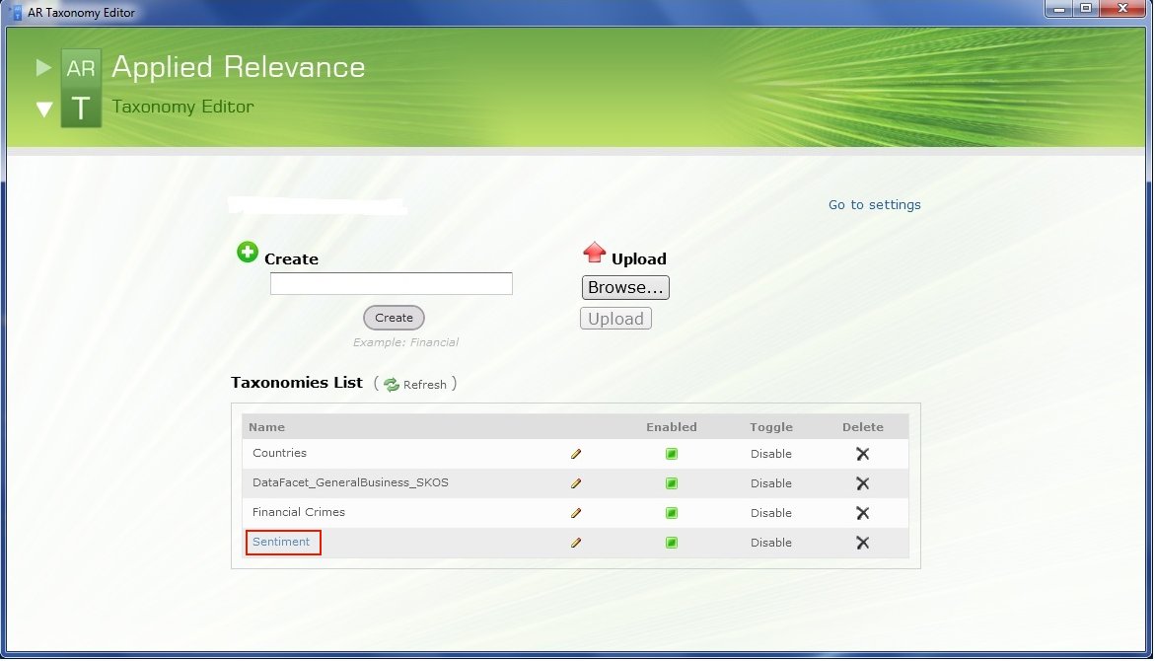Select the Financial Crimes taxonomy name
The image size is (1155, 661).
(x=298, y=512)
